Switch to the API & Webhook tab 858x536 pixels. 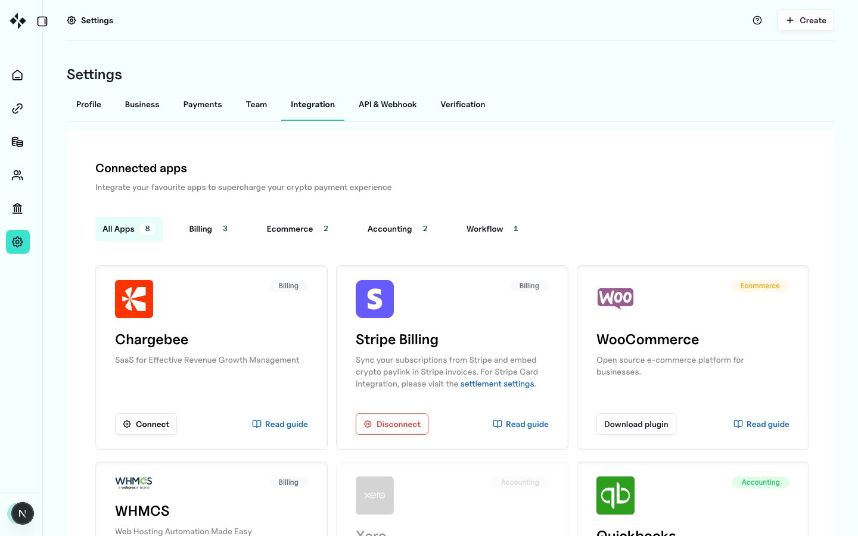387,104
